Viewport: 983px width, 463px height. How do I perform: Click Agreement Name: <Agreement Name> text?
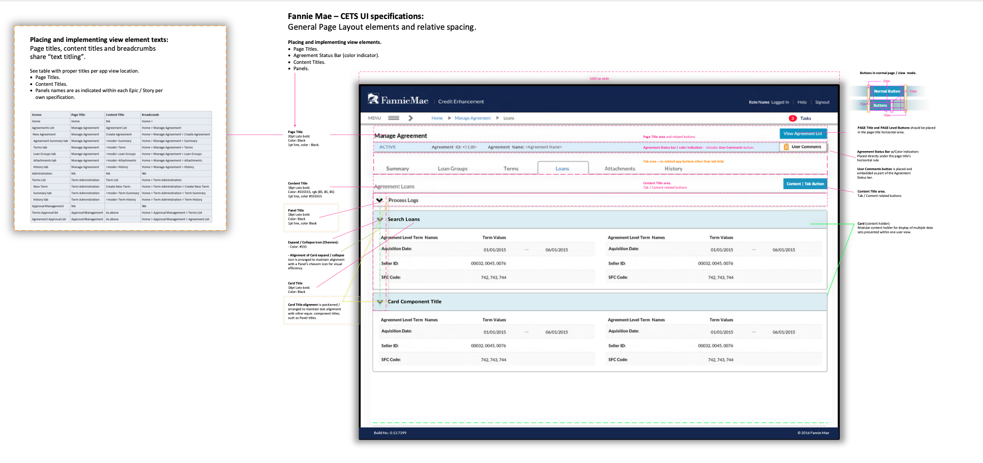(525, 147)
